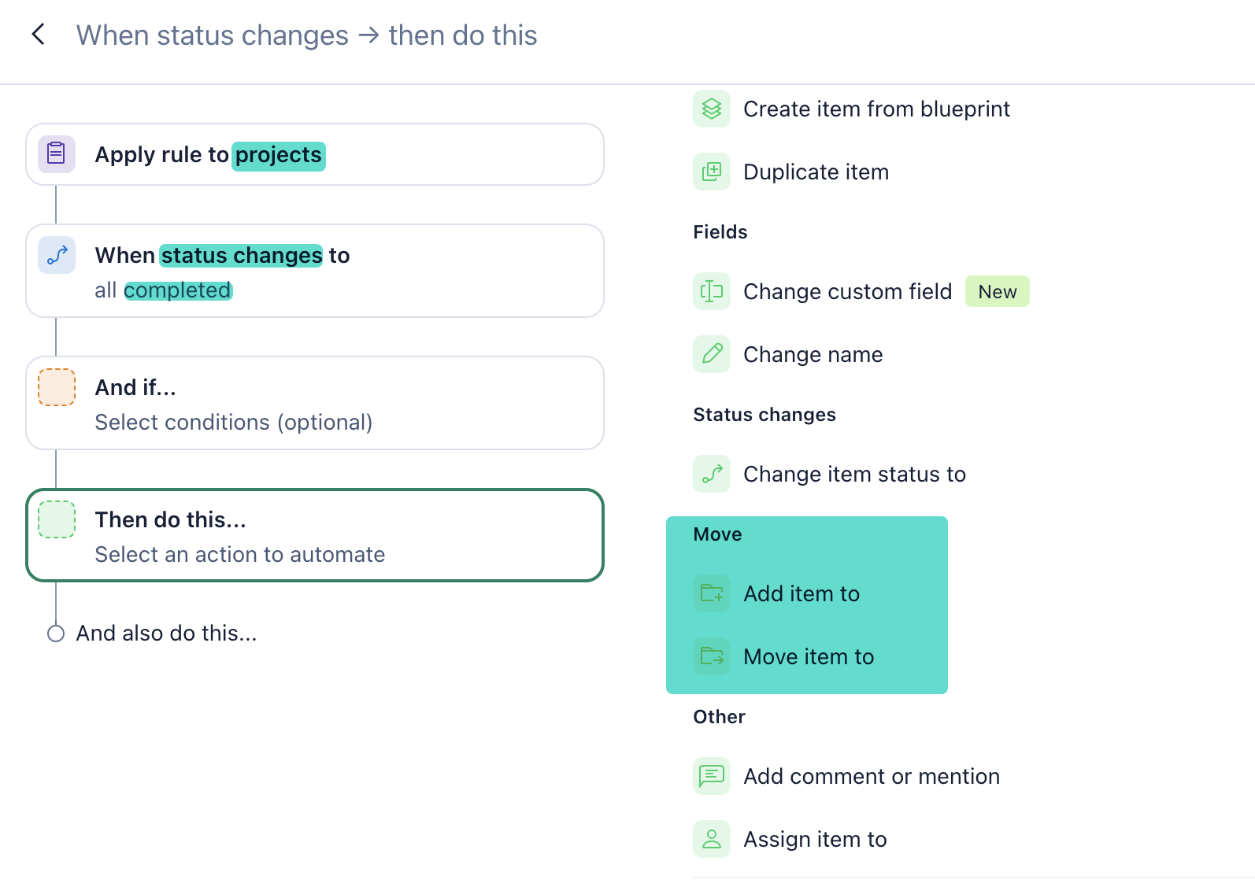1255x883 pixels.
Task: Select the Then do this step card
Action: coord(315,535)
